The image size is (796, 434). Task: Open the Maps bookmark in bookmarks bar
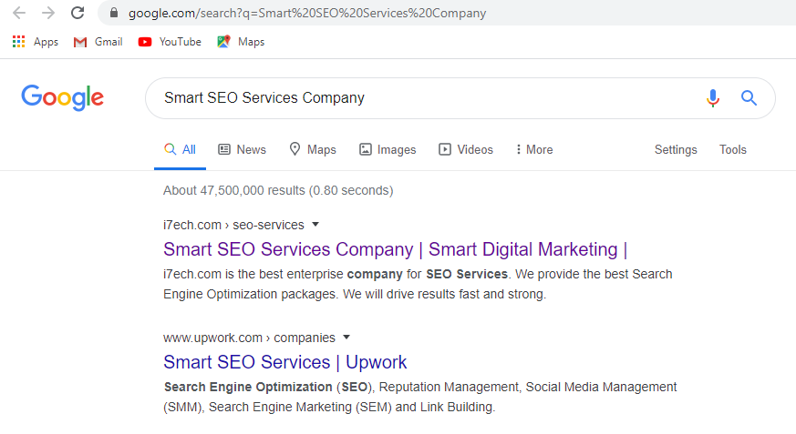pyautogui.click(x=241, y=42)
